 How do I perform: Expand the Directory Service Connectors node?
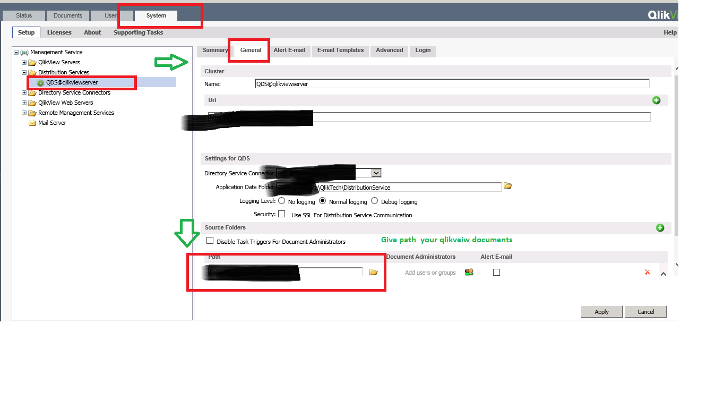coord(24,92)
